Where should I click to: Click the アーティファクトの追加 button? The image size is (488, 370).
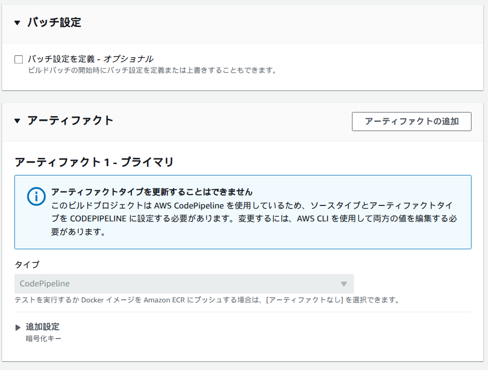411,121
